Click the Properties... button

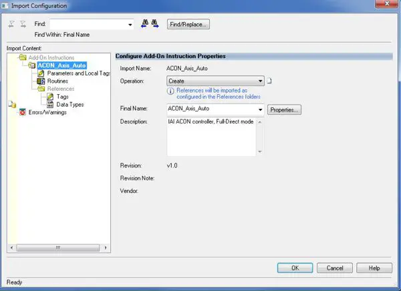coord(284,109)
